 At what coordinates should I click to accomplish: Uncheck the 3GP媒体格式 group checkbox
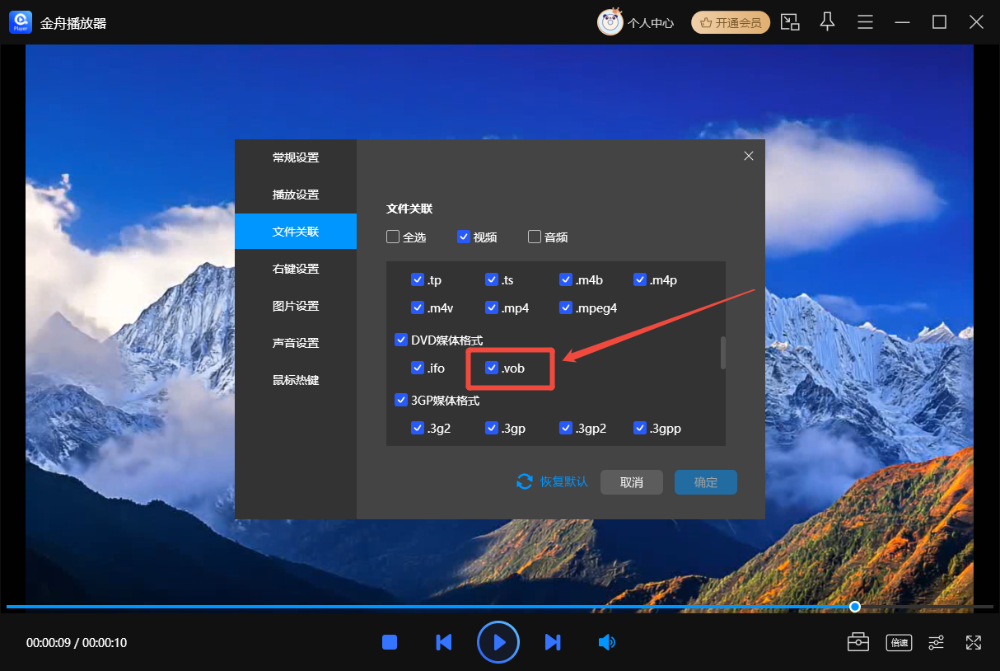point(401,401)
